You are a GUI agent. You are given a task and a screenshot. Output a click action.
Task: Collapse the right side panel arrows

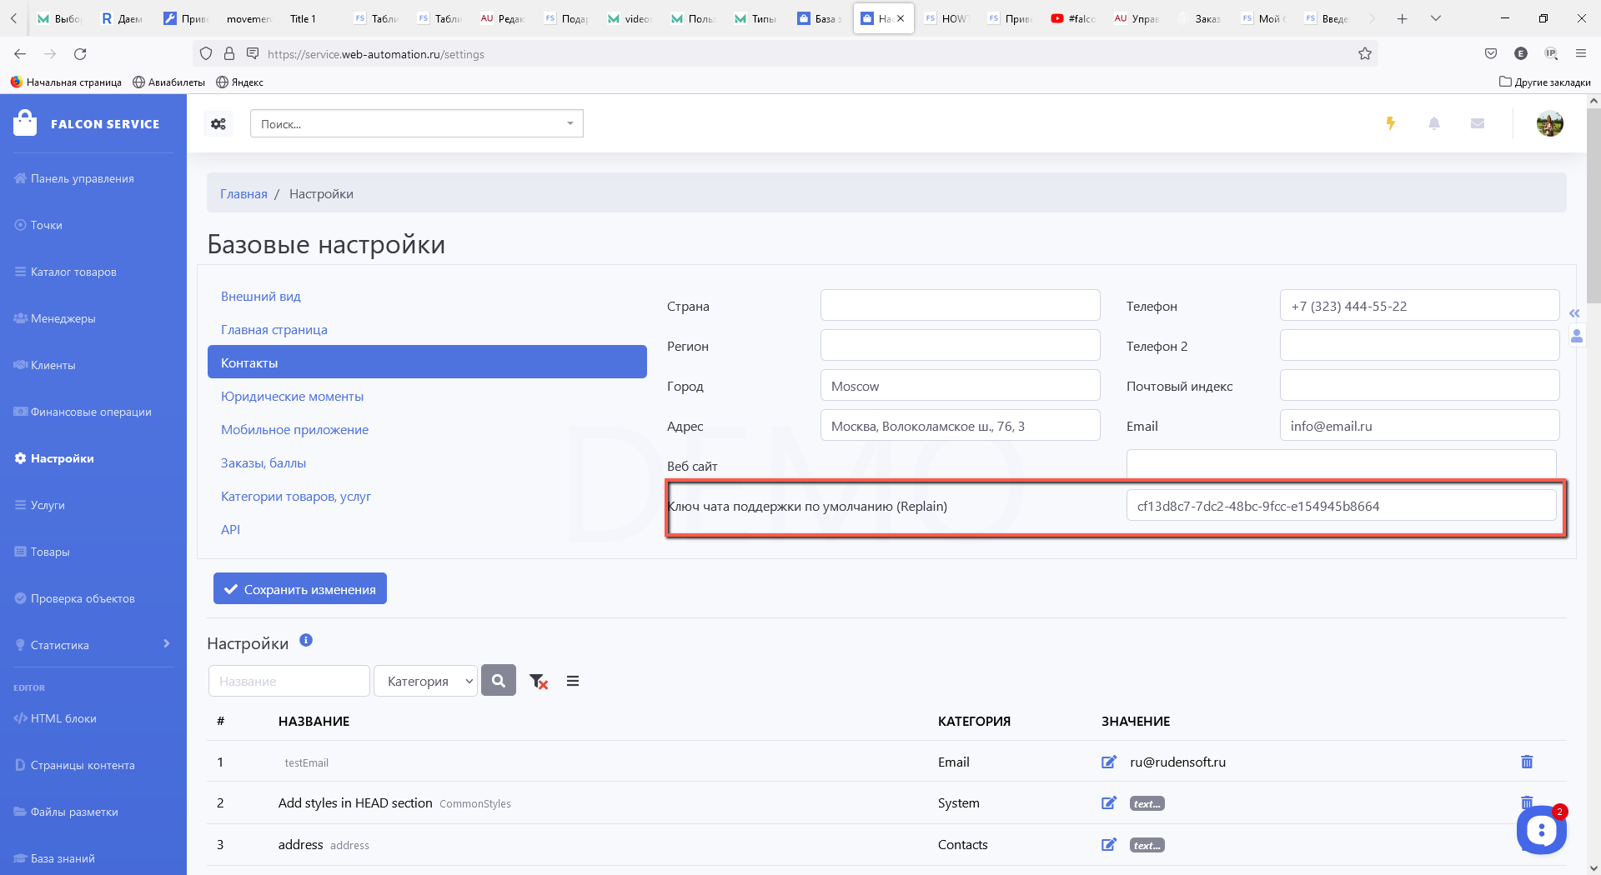click(x=1574, y=313)
